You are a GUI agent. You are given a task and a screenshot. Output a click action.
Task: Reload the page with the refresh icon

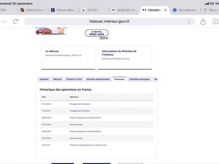pyautogui.click(x=16, y=22)
